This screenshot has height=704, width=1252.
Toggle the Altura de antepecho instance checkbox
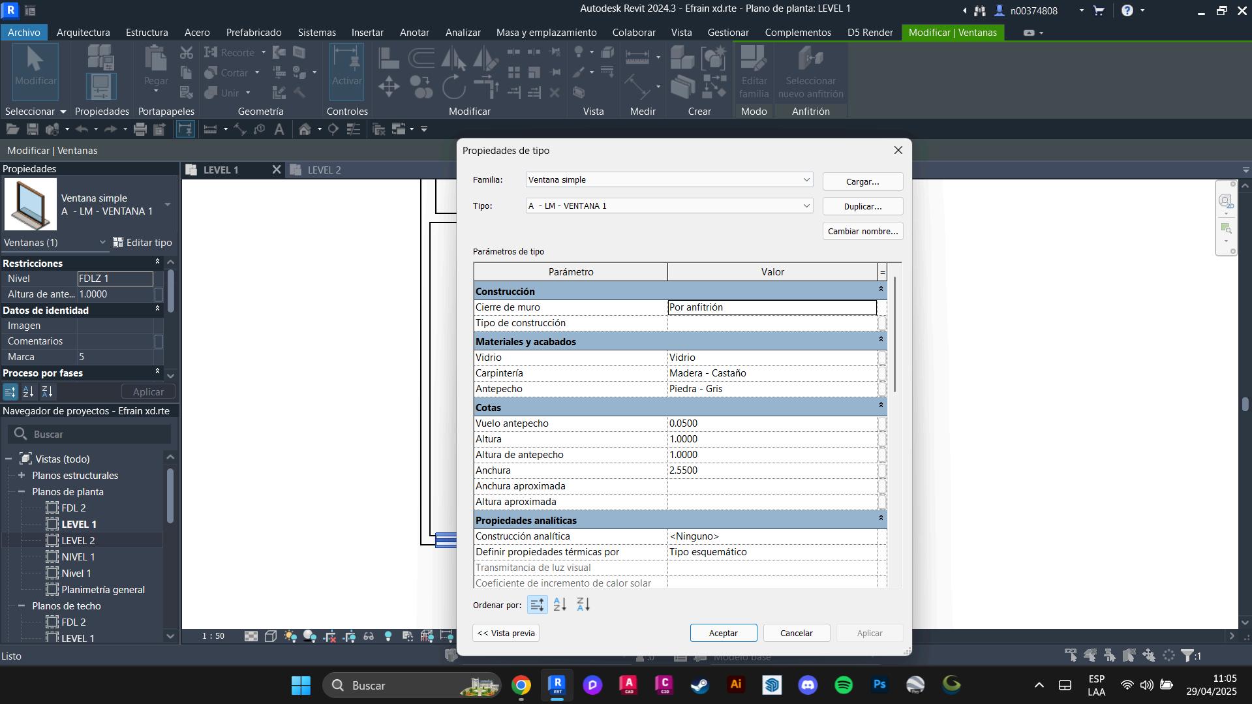click(159, 294)
